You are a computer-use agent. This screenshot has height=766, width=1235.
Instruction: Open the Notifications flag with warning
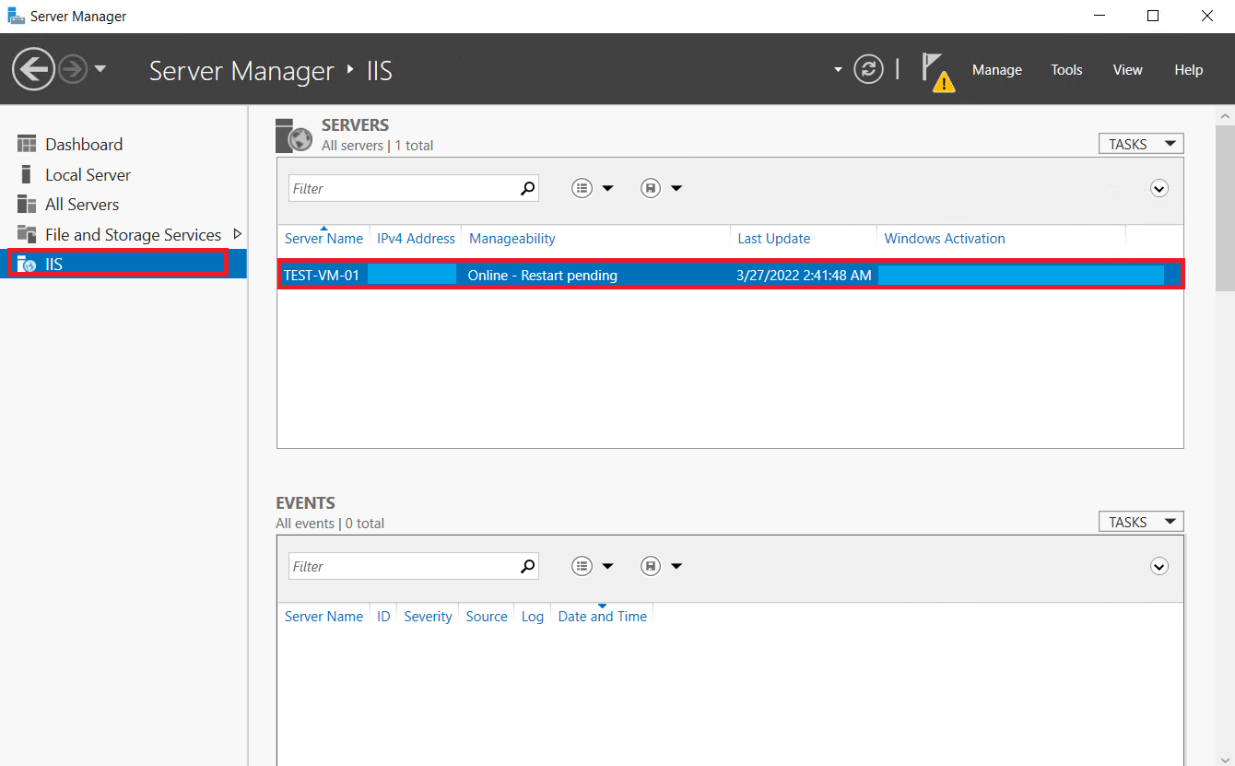pyautogui.click(x=937, y=72)
